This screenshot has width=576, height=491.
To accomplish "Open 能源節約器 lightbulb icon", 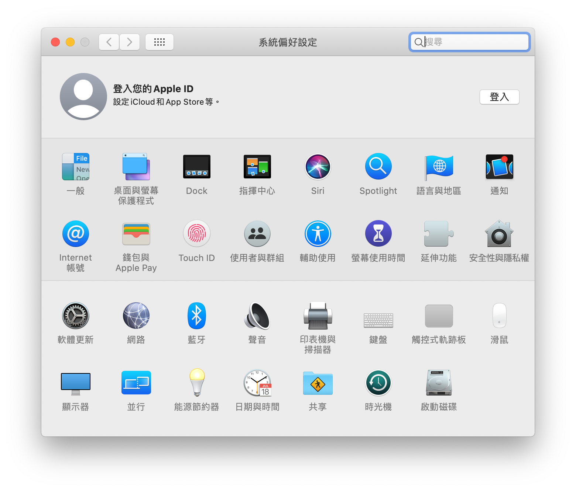I will [197, 383].
